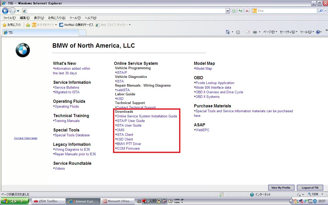Open the Special Tools Database link

[72, 135]
